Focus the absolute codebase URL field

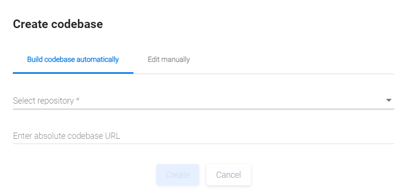(203, 136)
